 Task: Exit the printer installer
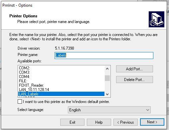tap(72, 122)
